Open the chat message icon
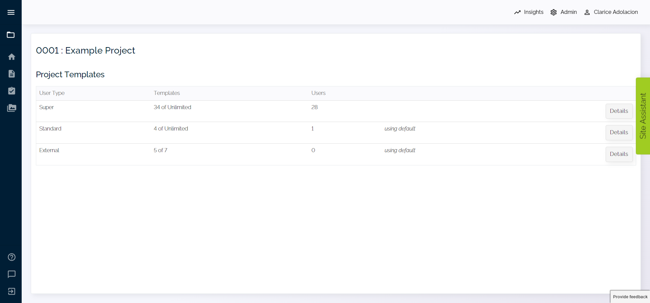The width and height of the screenshot is (650, 303). 12,274
